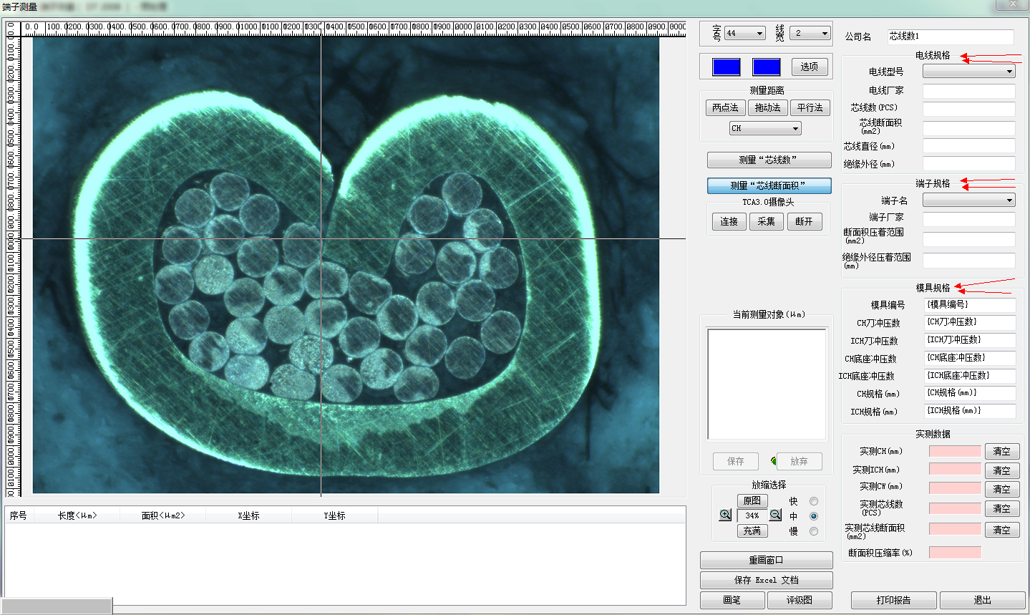
Task: Click the 测量“芯线数” button
Action: click(769, 160)
